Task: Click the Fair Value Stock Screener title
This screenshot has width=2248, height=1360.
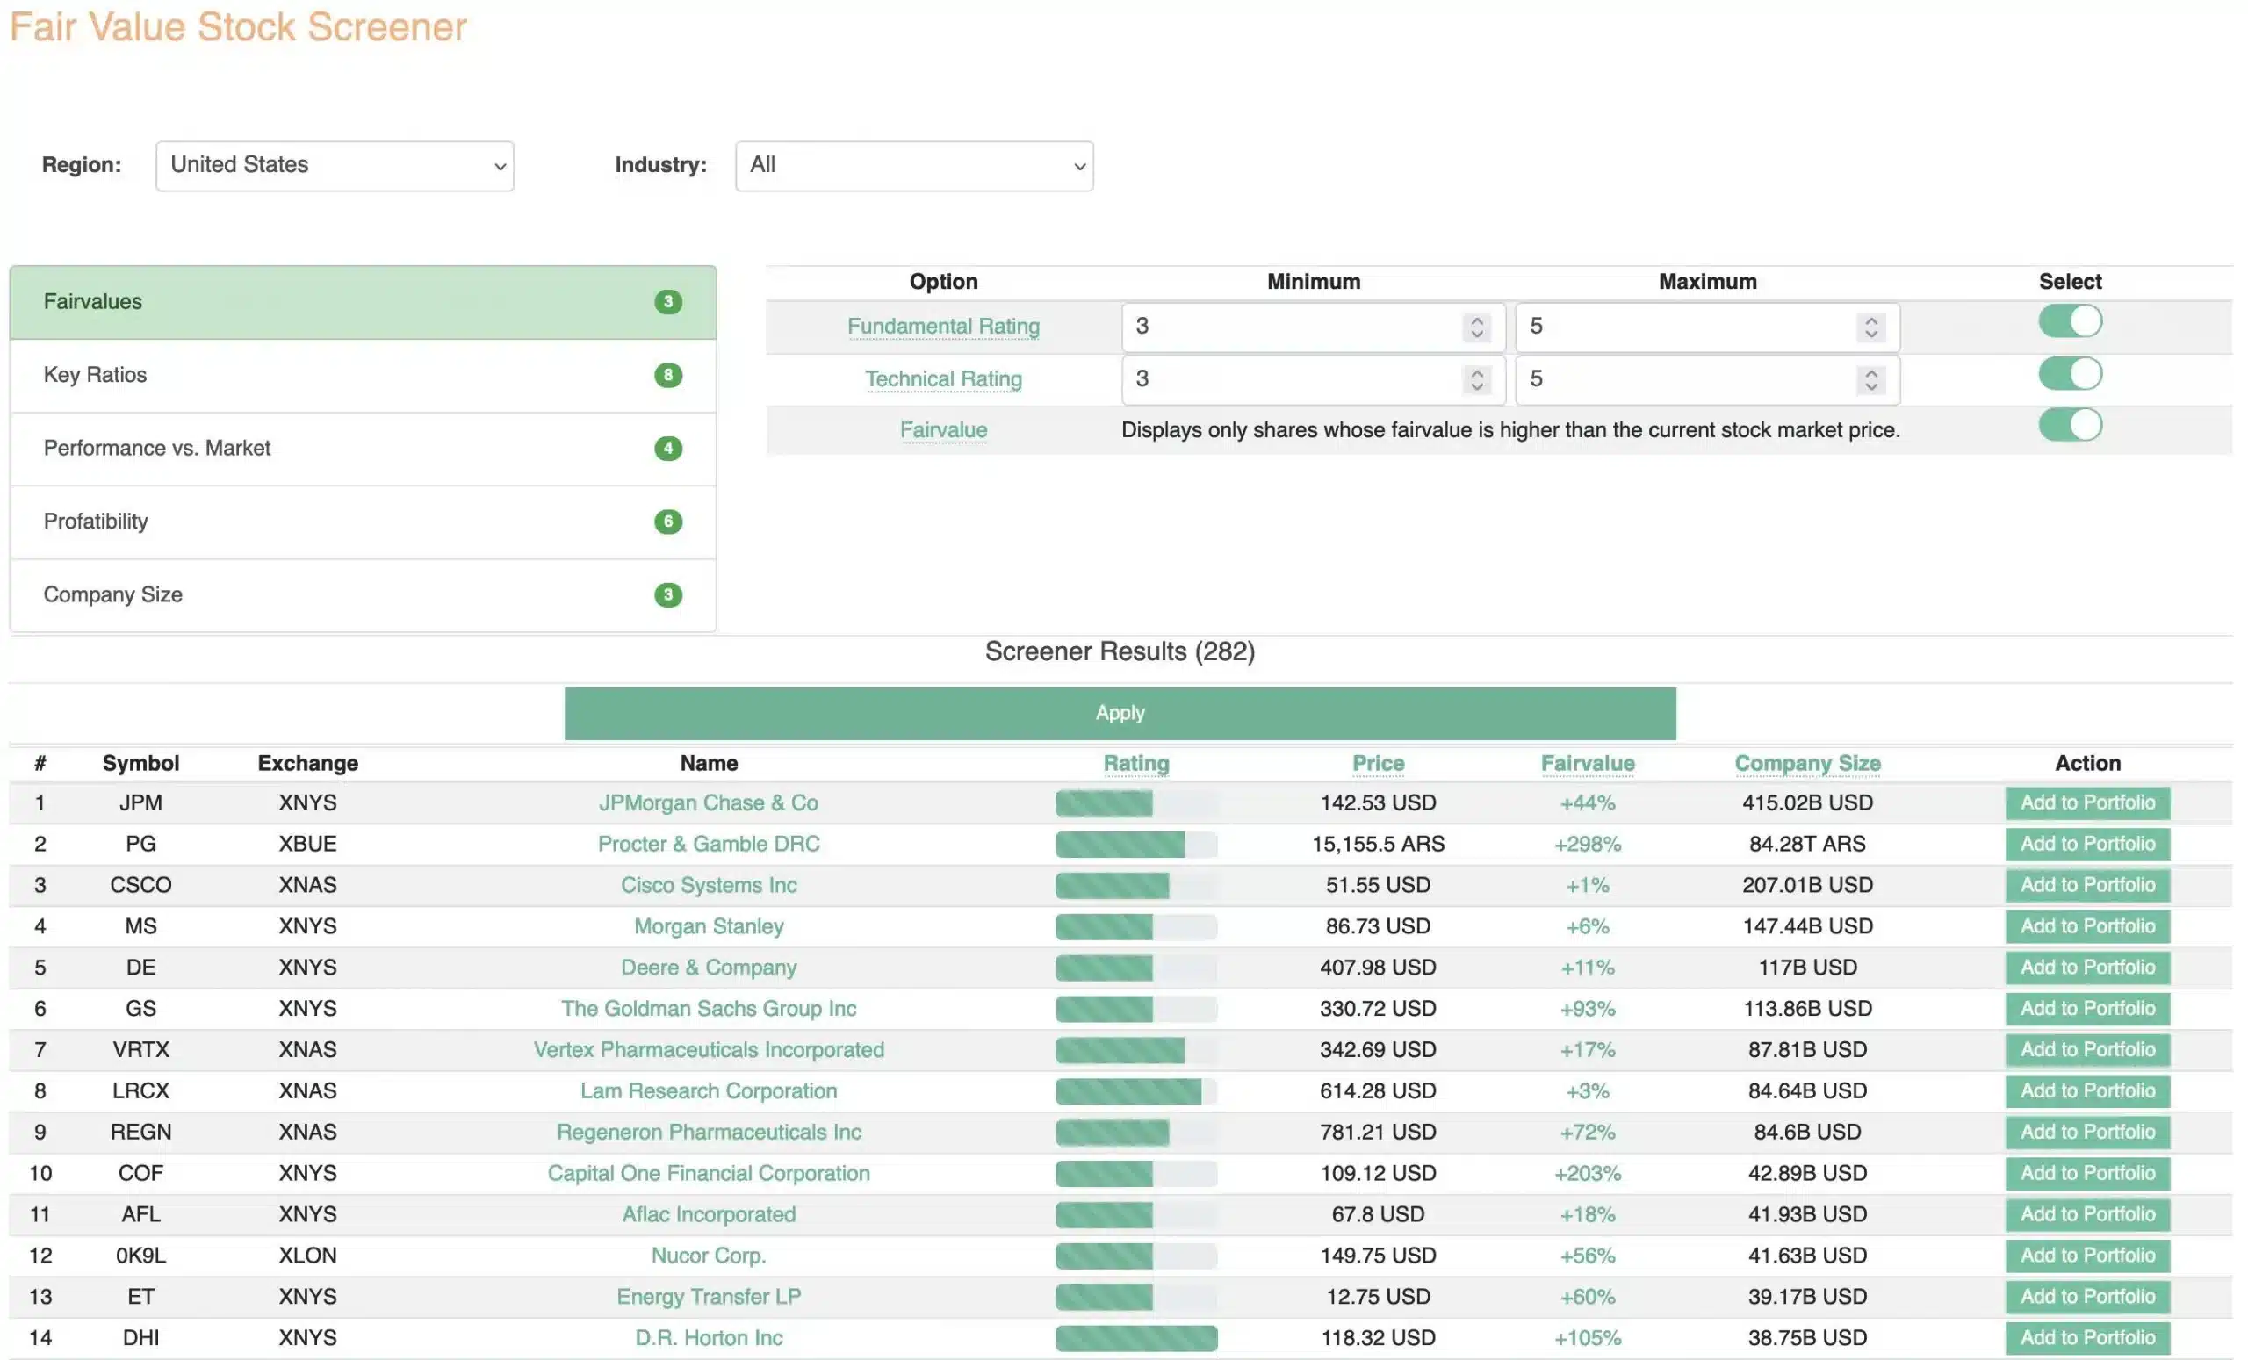Action: point(238,27)
